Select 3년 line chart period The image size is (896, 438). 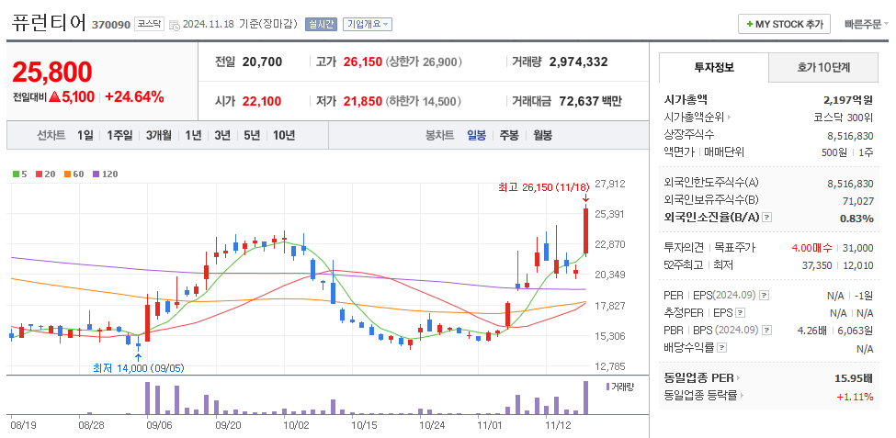pos(222,135)
